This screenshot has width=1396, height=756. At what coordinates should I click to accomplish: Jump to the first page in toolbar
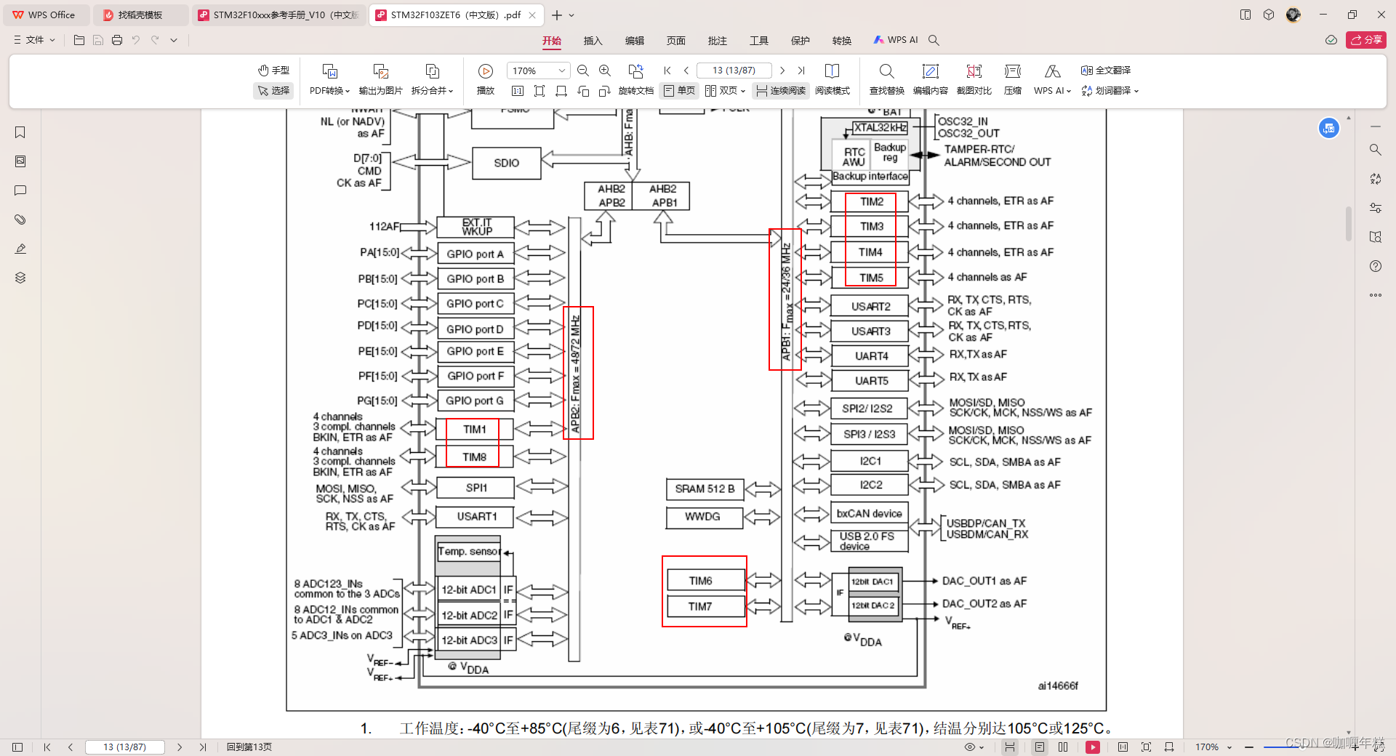click(x=667, y=71)
